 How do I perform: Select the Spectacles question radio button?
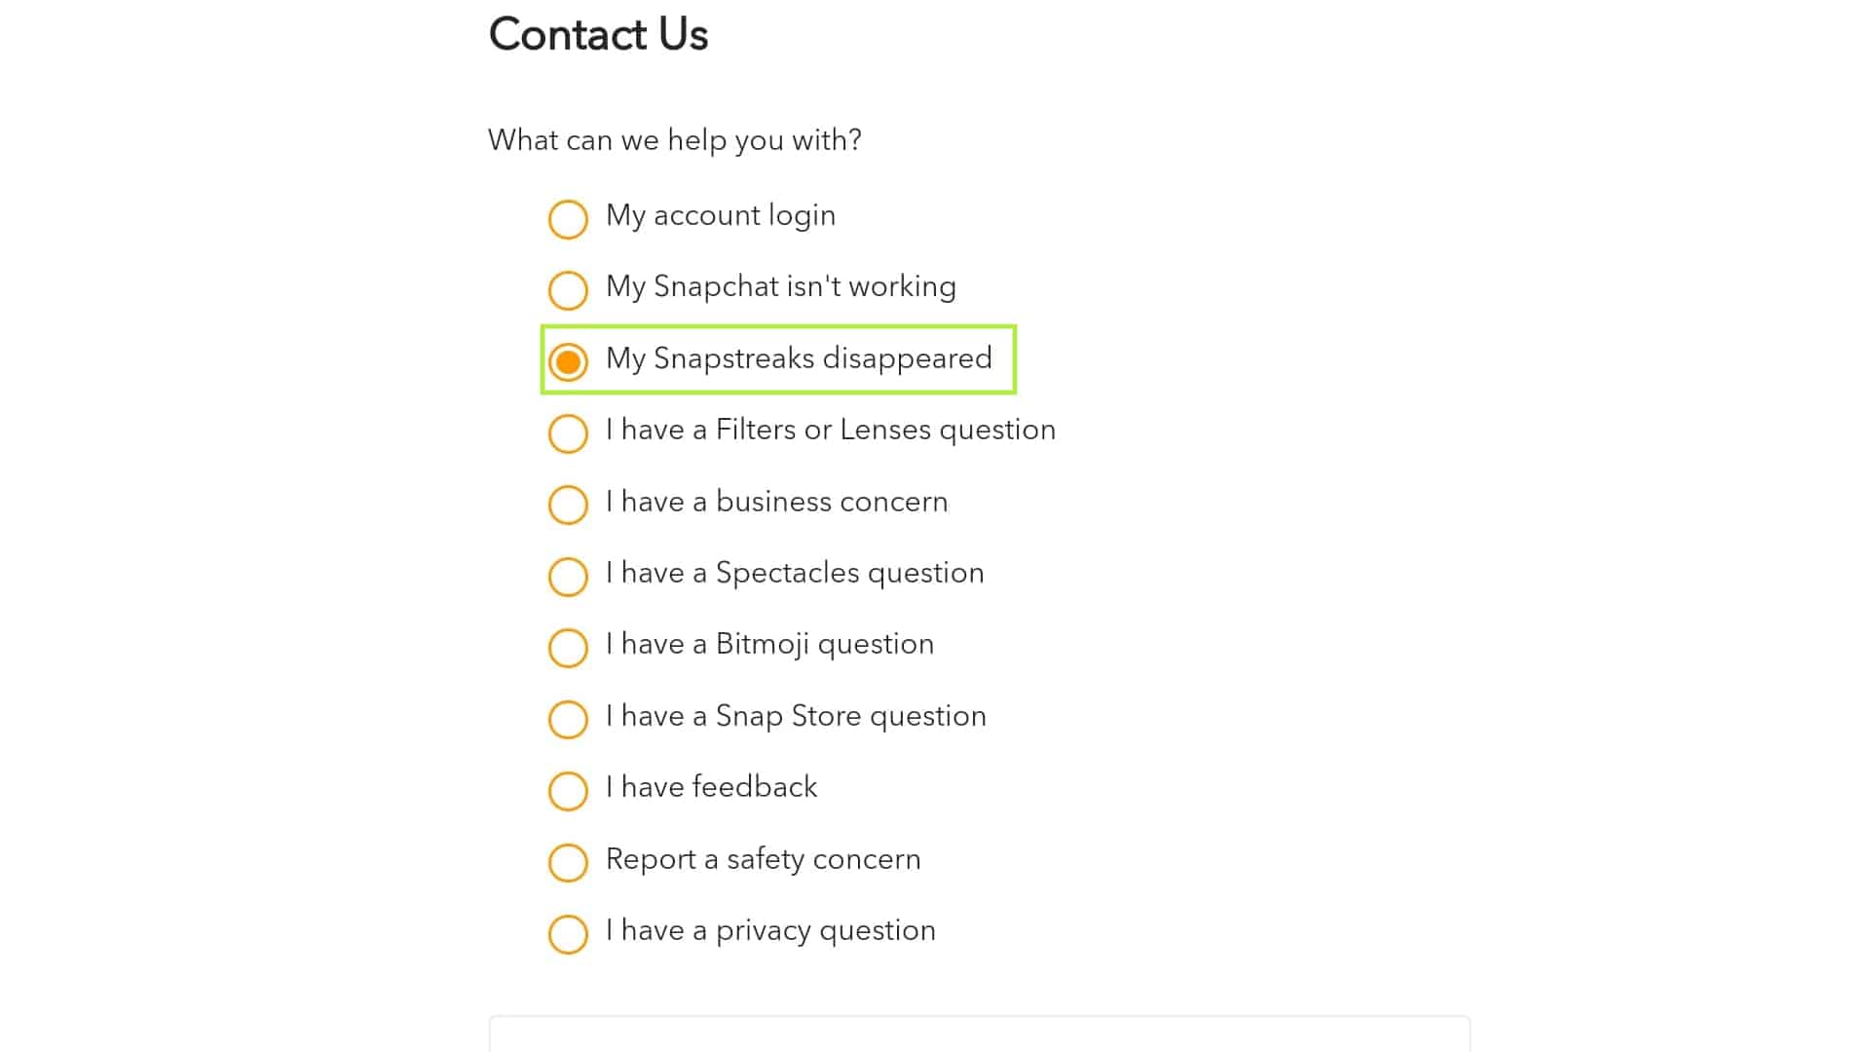568,577
